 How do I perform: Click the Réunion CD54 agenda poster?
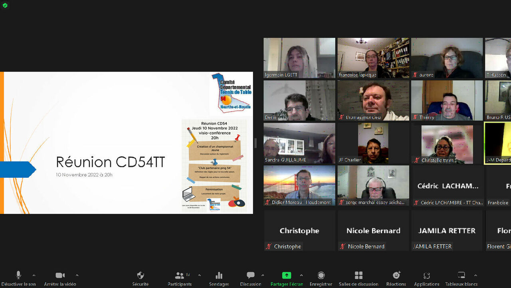(x=214, y=165)
